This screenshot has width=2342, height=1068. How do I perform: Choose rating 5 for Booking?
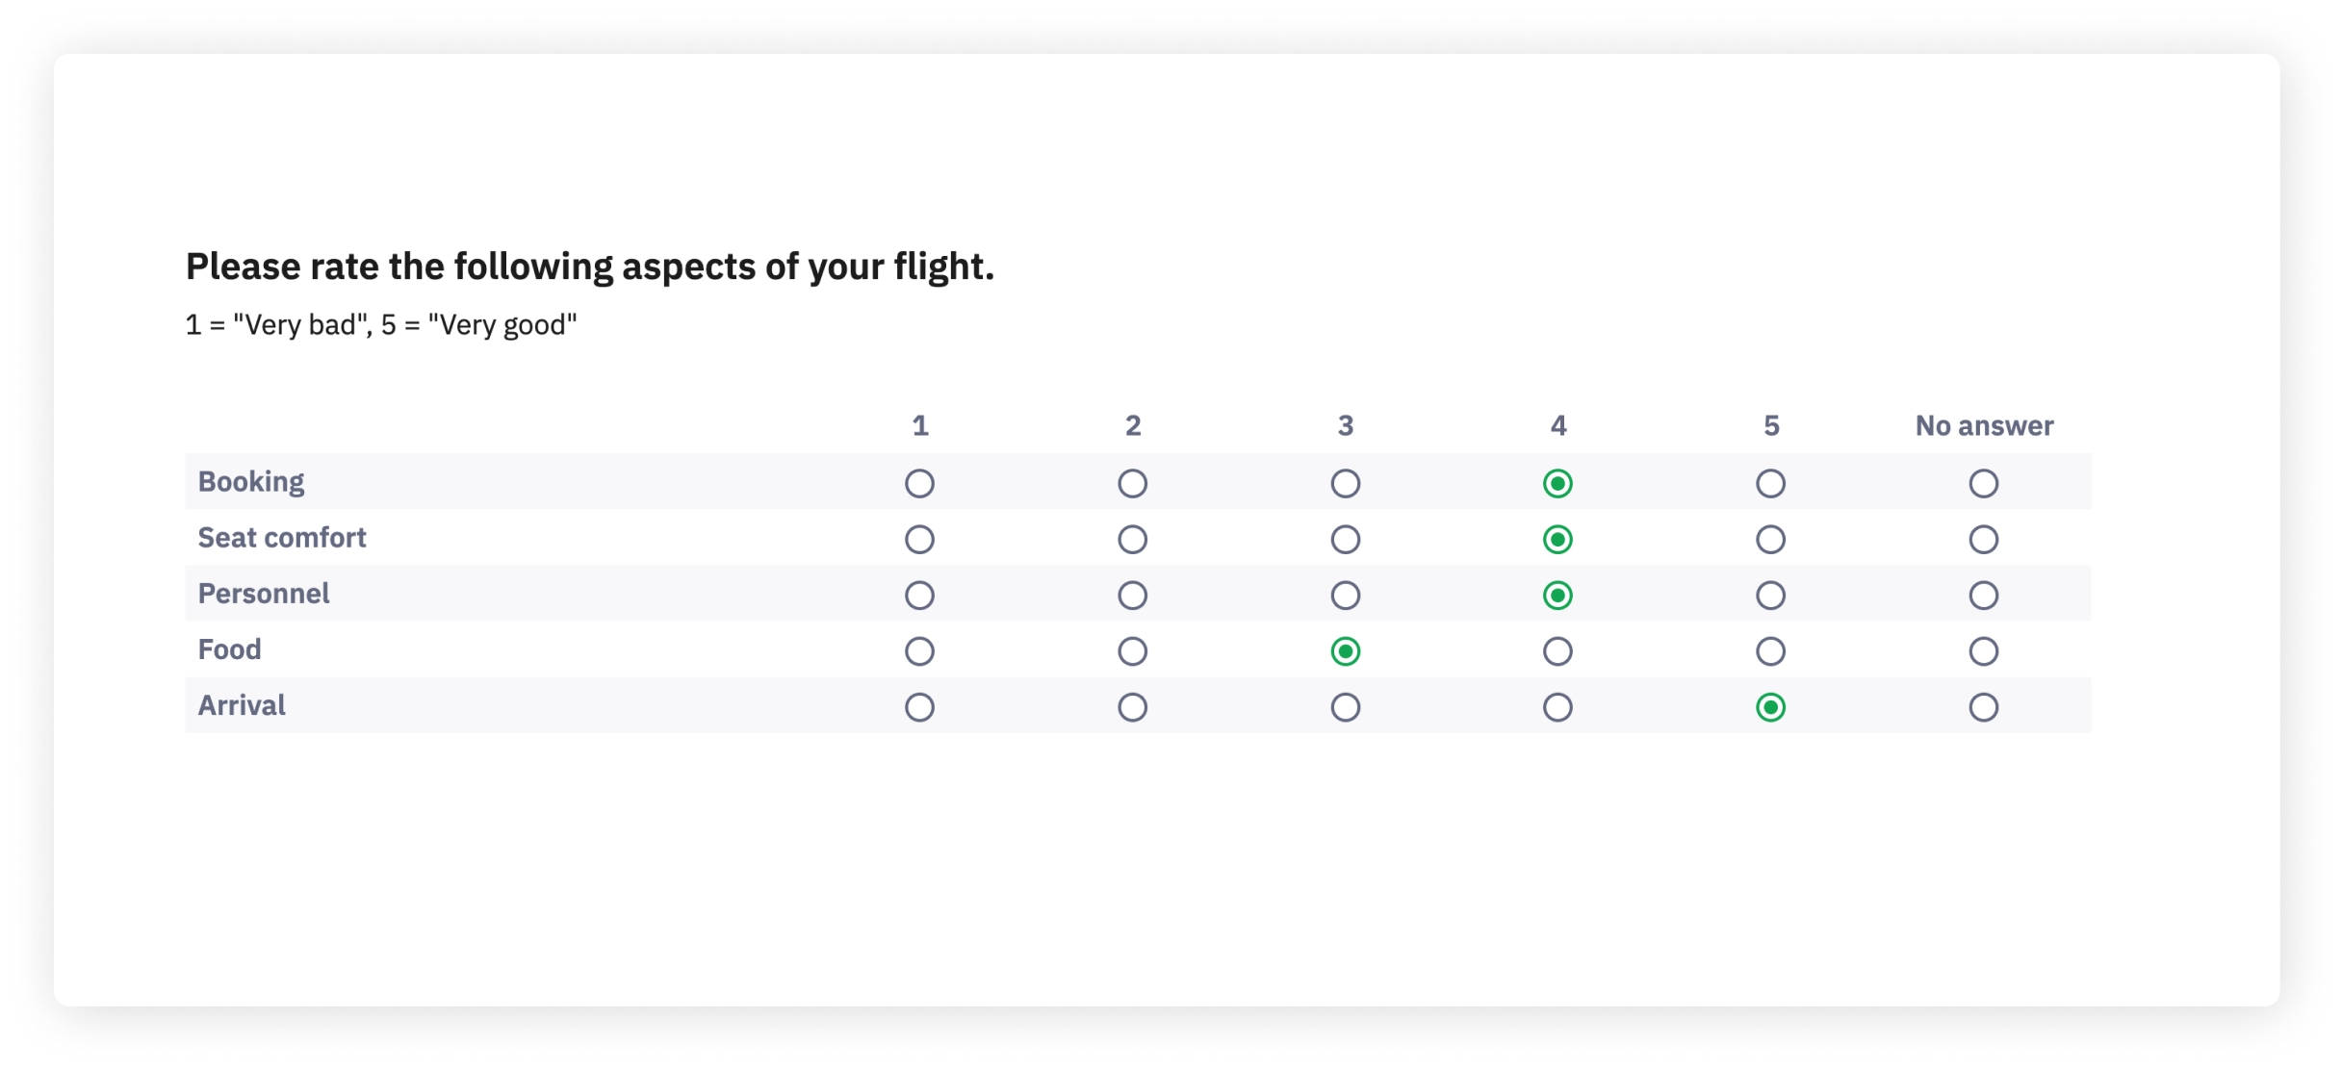coord(1771,481)
